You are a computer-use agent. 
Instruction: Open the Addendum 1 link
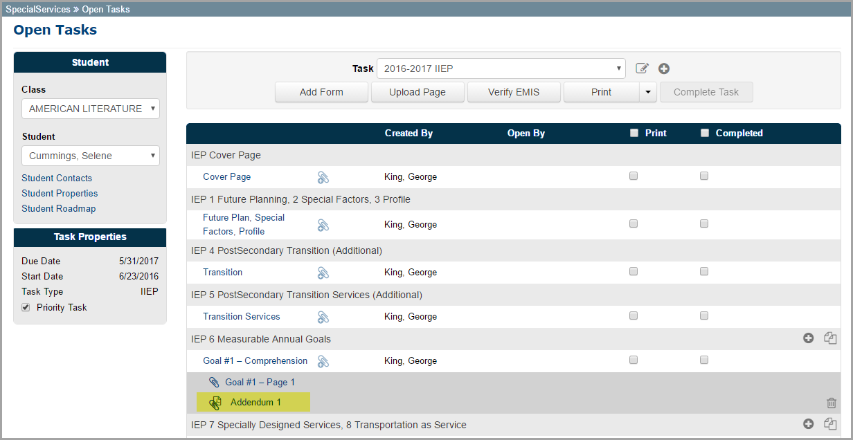(255, 403)
